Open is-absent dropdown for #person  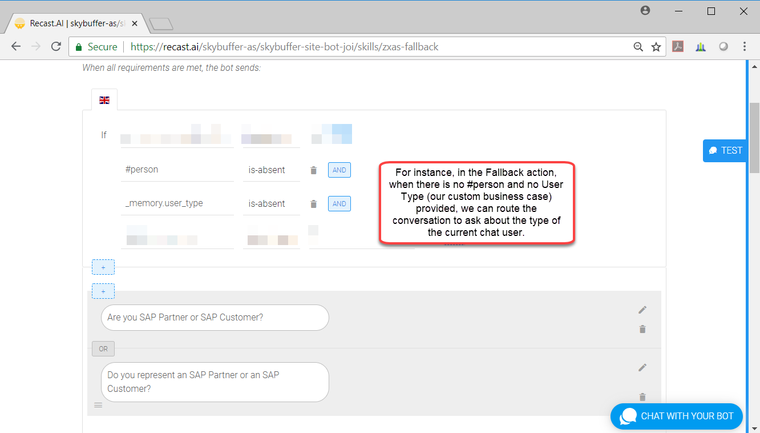pos(270,170)
